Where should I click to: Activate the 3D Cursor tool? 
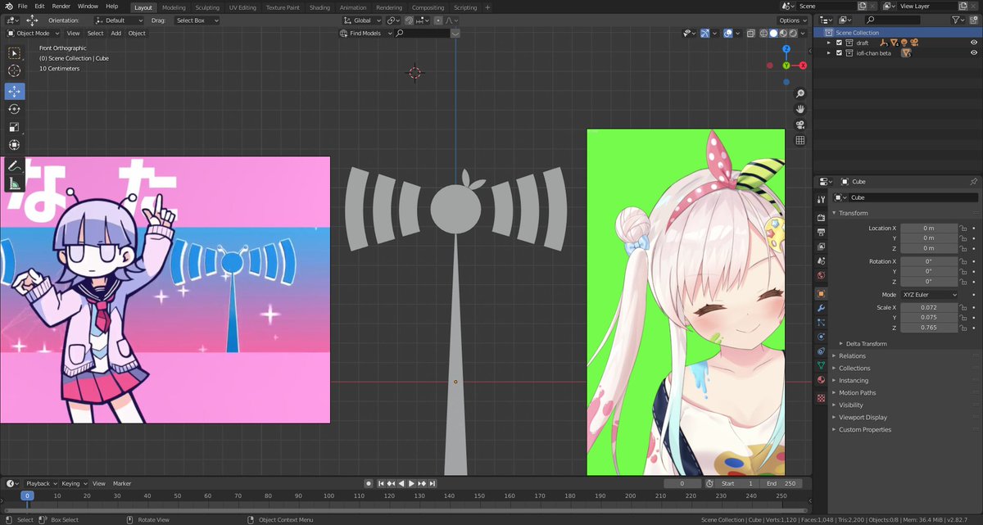pyautogui.click(x=15, y=71)
